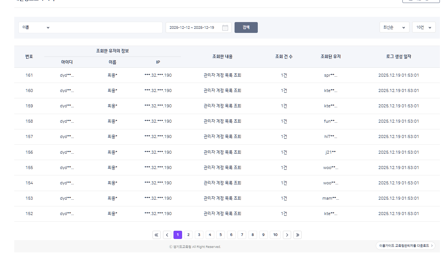Click the calendar icon in date field
447x270 pixels.
225,28
